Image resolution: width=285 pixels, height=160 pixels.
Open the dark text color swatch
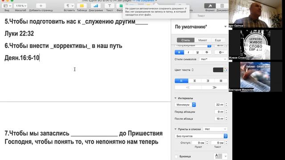pos(218,70)
